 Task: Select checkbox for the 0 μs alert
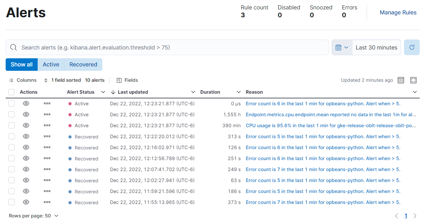pyautogui.click(x=12, y=104)
